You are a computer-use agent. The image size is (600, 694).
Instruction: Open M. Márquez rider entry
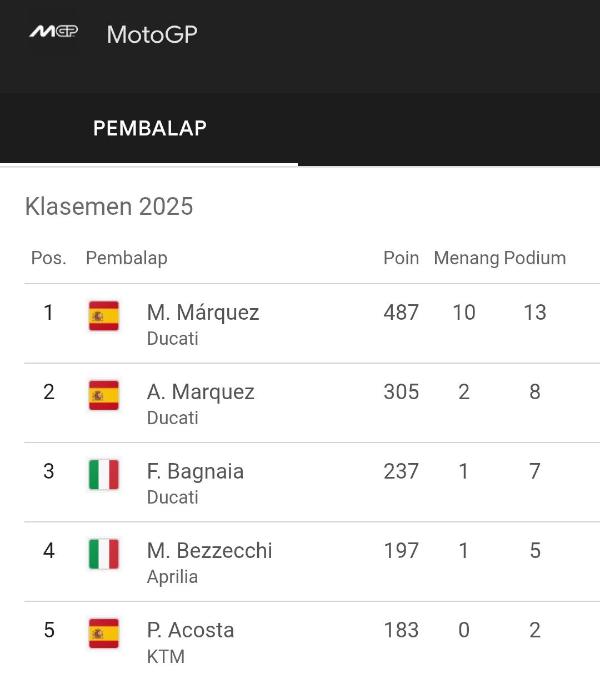pyautogui.click(x=312, y=324)
